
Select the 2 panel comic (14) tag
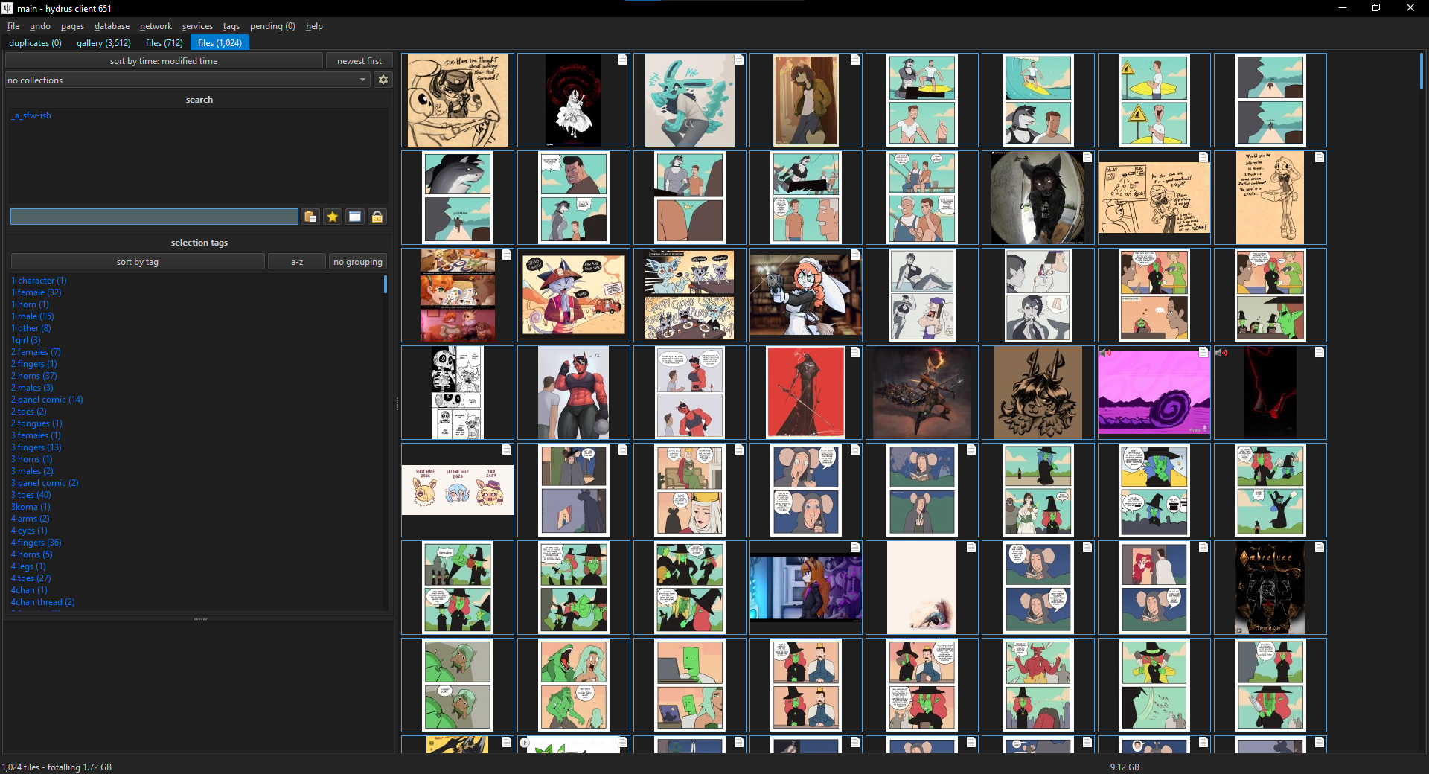tap(47, 400)
